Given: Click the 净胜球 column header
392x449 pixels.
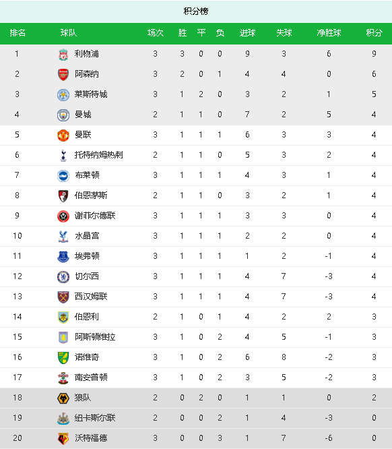Looking at the screenshot, I should pos(329,33).
